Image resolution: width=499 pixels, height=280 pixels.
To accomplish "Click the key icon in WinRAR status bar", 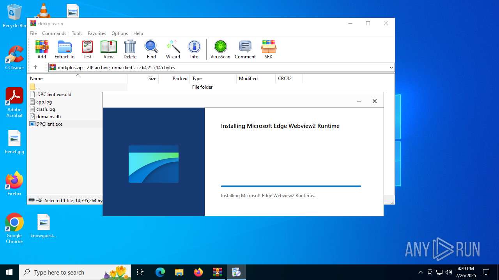I will pos(39,200).
